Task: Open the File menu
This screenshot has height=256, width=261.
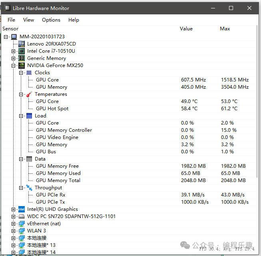Action: pos(11,20)
